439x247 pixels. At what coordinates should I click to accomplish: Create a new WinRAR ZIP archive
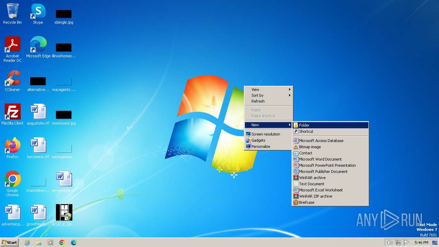(x=331, y=196)
